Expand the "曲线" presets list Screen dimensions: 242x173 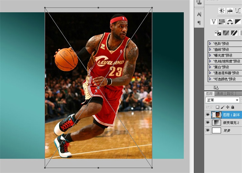[x=210, y=50]
